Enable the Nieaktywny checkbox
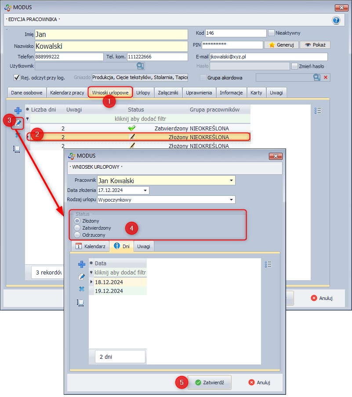 (x=272, y=33)
